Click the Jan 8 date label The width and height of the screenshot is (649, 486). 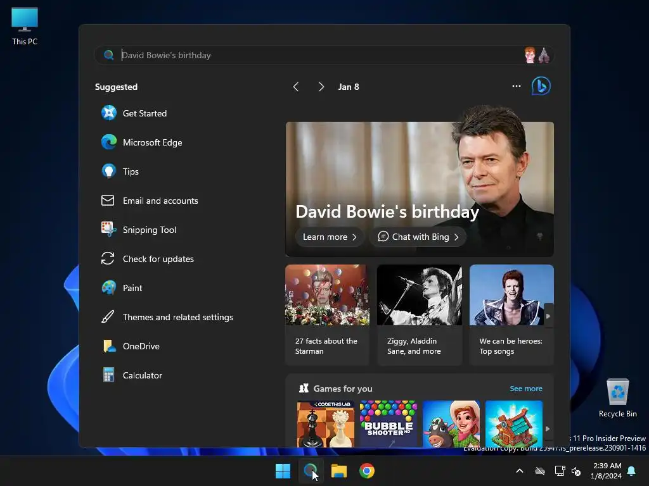(349, 87)
